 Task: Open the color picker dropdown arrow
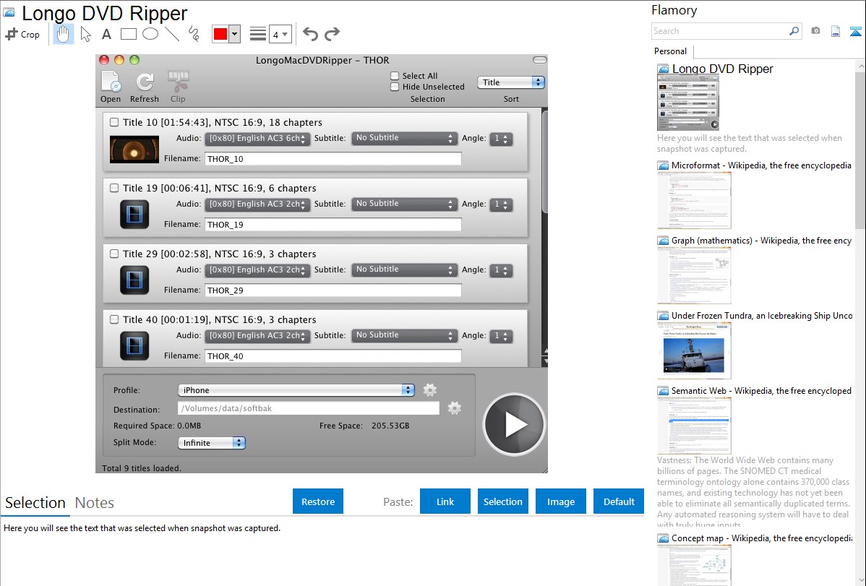point(235,34)
